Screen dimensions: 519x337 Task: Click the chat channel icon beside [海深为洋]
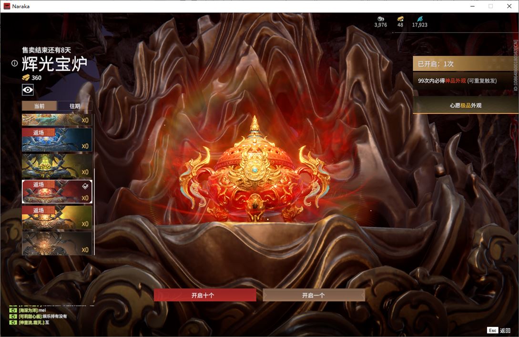[13, 310]
